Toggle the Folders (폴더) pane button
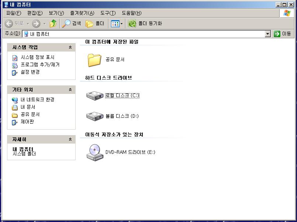 (95, 24)
